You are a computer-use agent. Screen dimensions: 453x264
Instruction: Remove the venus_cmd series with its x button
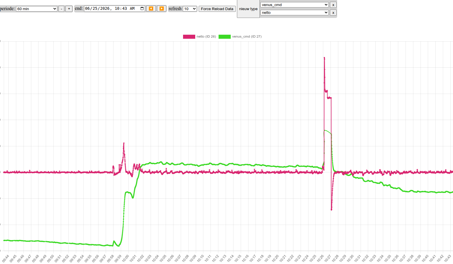(333, 5)
